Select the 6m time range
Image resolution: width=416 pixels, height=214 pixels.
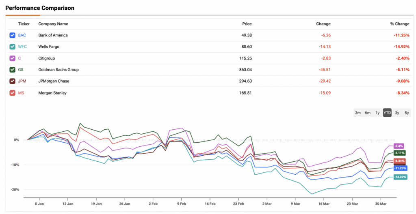pyautogui.click(x=367, y=113)
